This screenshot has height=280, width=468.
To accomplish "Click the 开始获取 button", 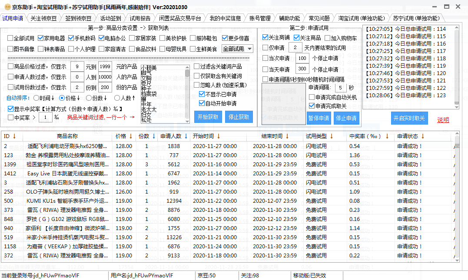I will pyautogui.click(x=208, y=117).
